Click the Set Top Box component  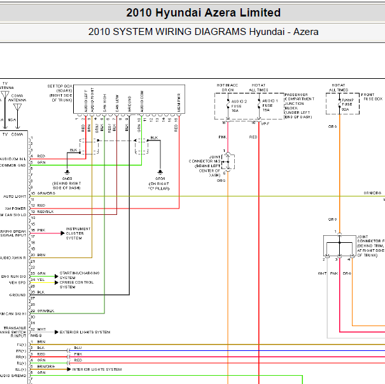click(x=129, y=99)
